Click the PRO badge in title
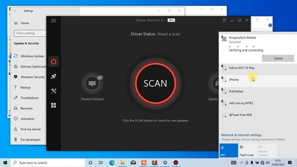 coord(171,20)
